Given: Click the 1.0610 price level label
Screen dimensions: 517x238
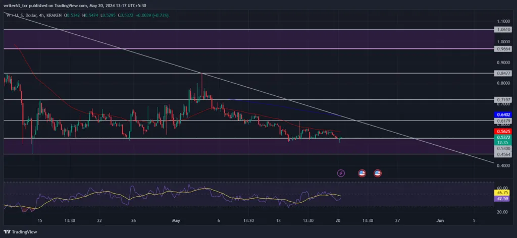Looking at the screenshot, I should click(x=503, y=30).
